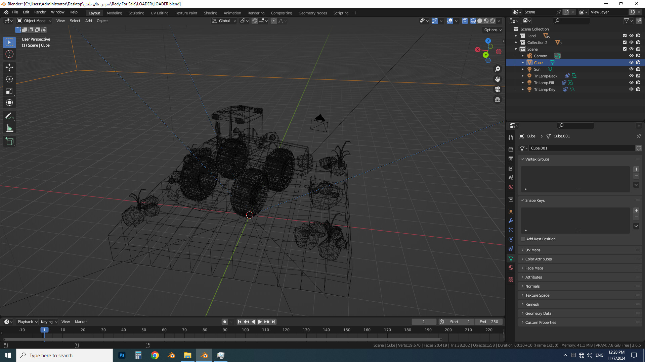Collapse the Scene collection tree
This screenshot has width=645, height=362.
click(x=516, y=49)
